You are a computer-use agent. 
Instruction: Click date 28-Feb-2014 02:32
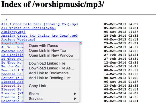tap(121, 36)
